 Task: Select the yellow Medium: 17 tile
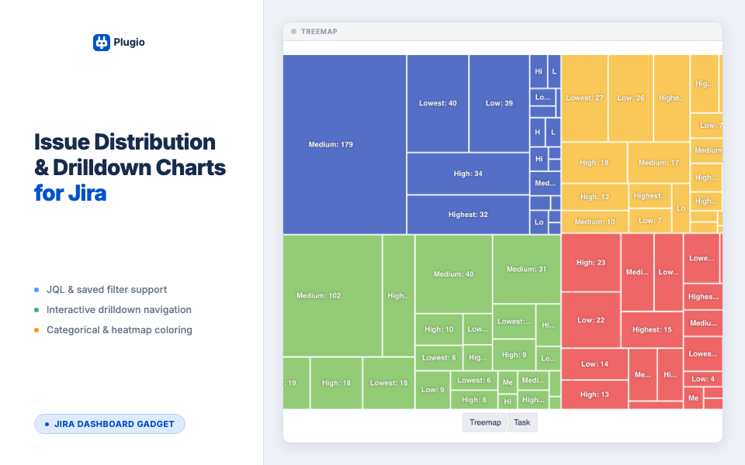point(658,163)
